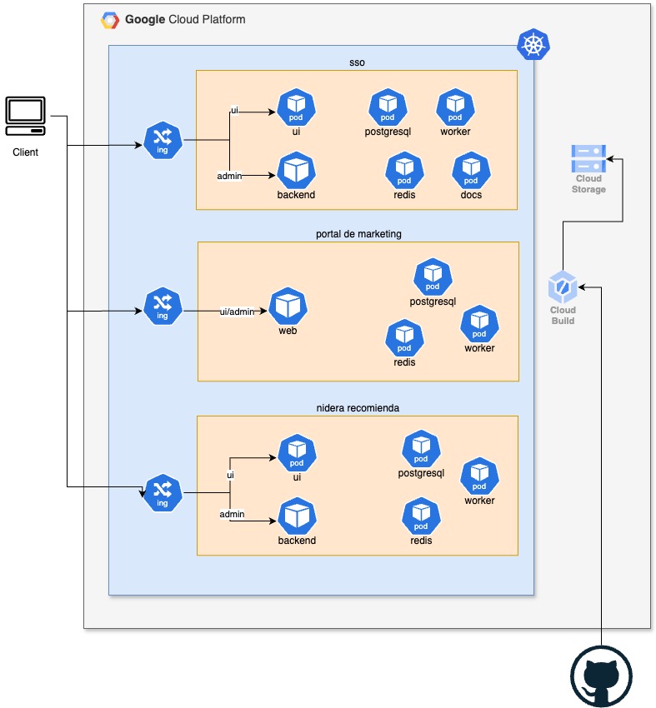Click ui pod in nidera recomienda
Image resolution: width=656 pixels, height=708 pixels.
(x=297, y=453)
